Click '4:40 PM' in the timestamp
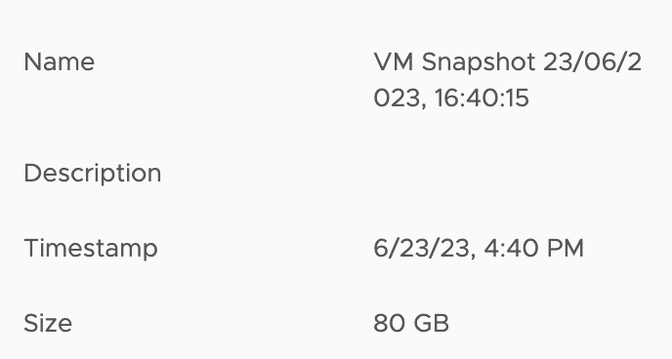 [x=534, y=248]
